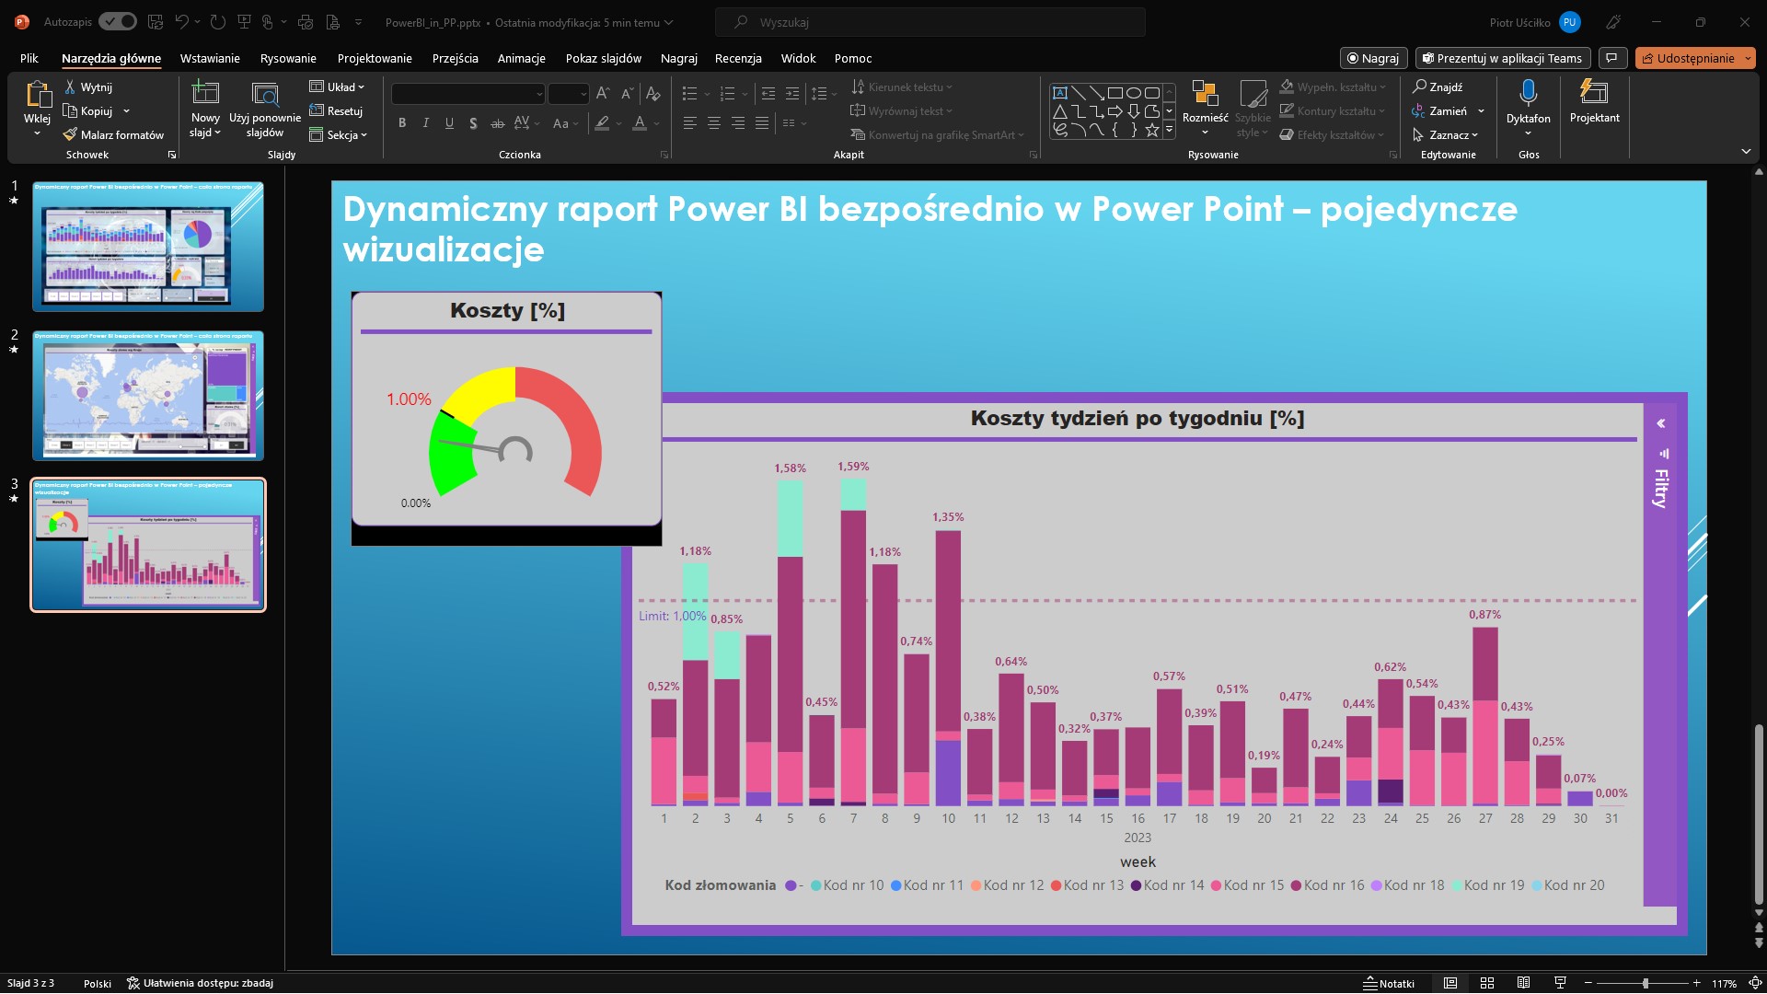The height and width of the screenshot is (994, 1767).
Task: Open the Plik menu
Action: point(29,58)
